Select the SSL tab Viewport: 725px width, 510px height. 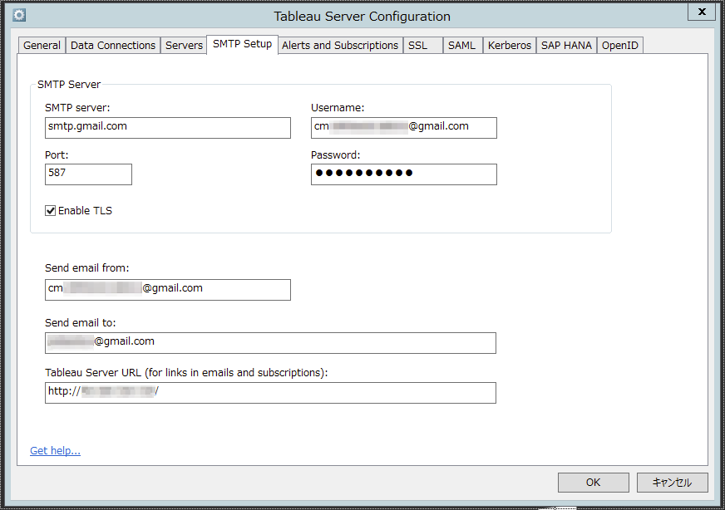[421, 45]
